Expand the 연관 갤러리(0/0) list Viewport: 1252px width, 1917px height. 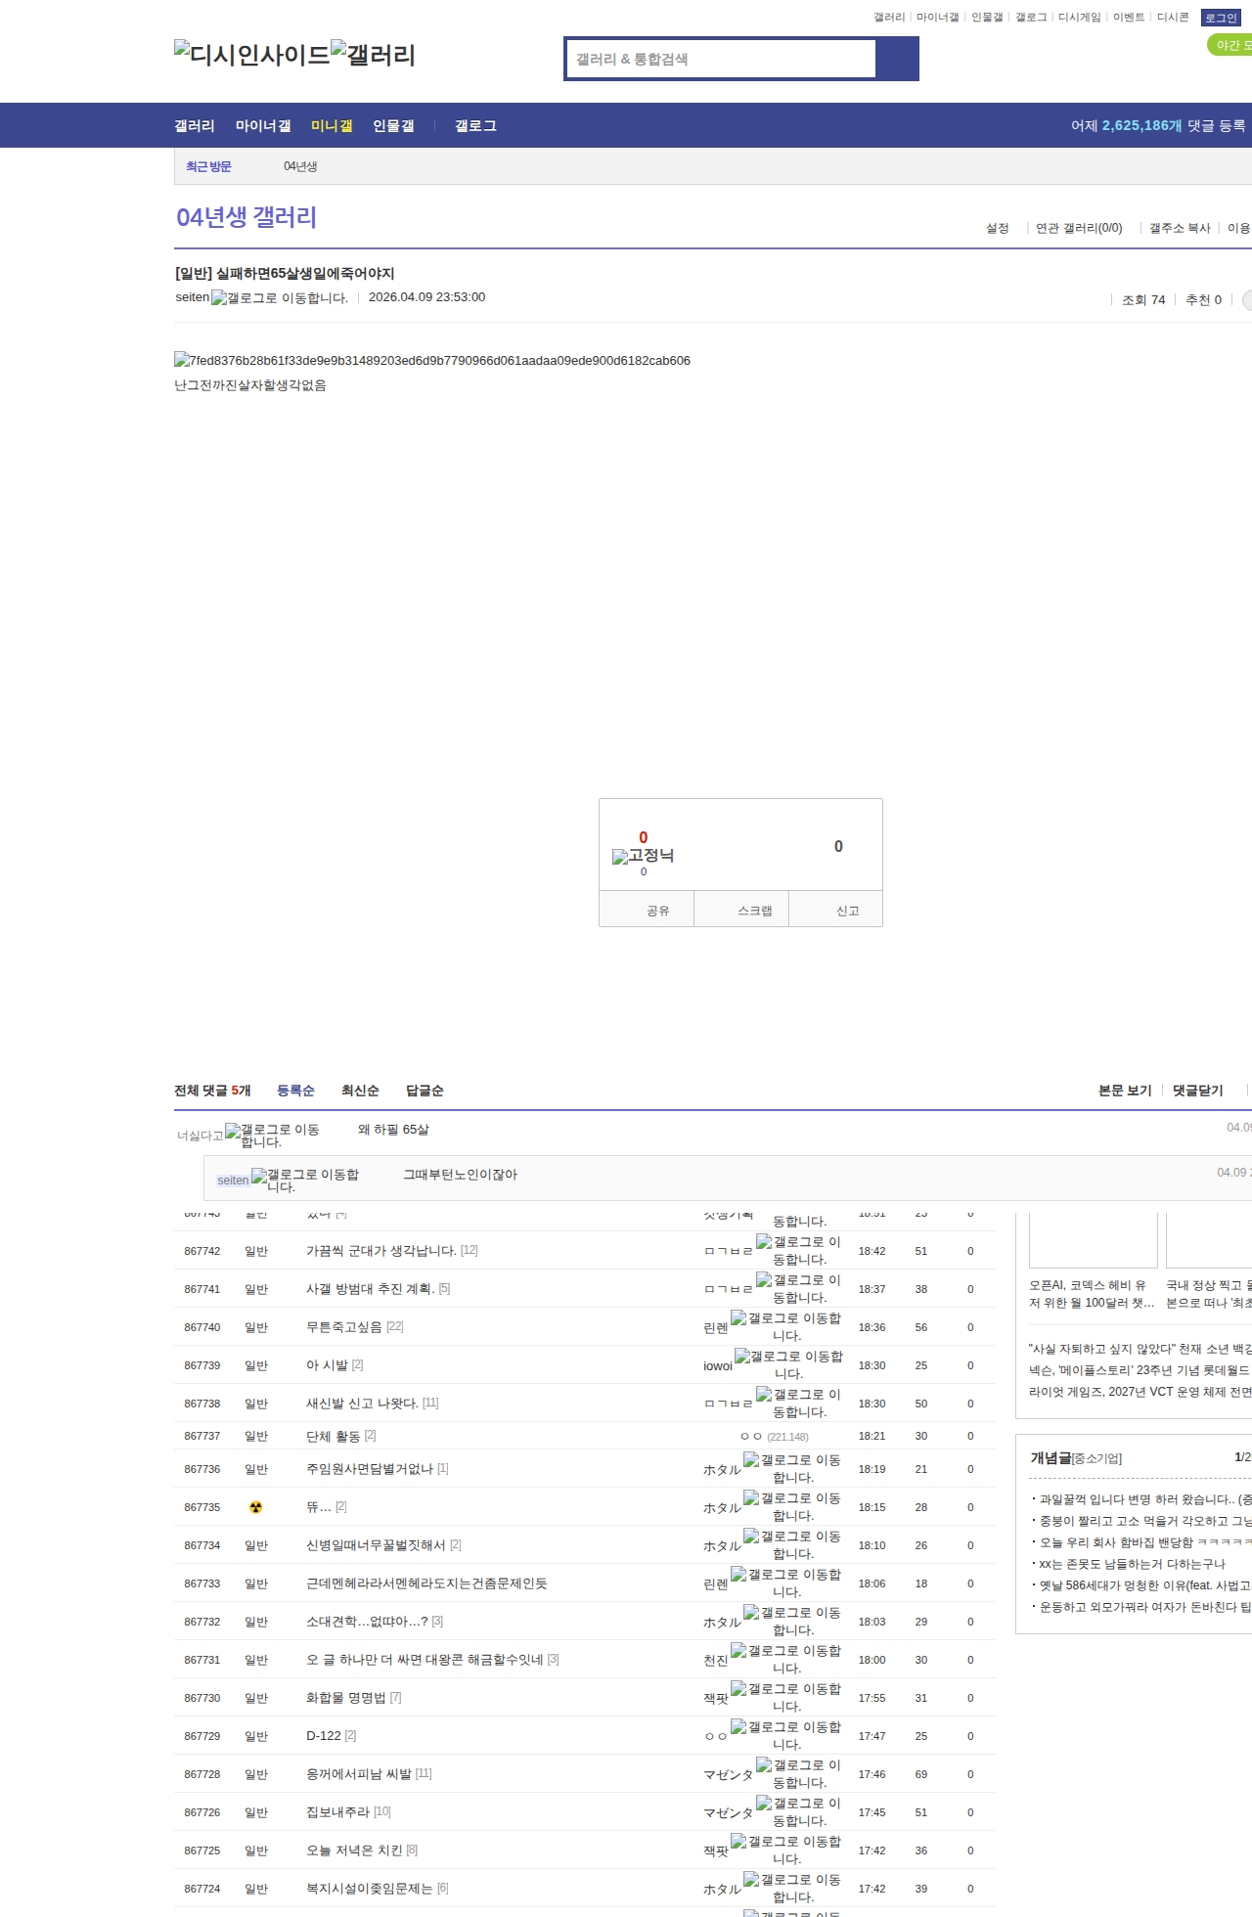(x=1078, y=228)
